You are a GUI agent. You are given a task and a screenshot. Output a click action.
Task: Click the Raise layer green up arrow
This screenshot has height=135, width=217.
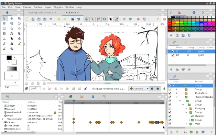tap(171, 132)
